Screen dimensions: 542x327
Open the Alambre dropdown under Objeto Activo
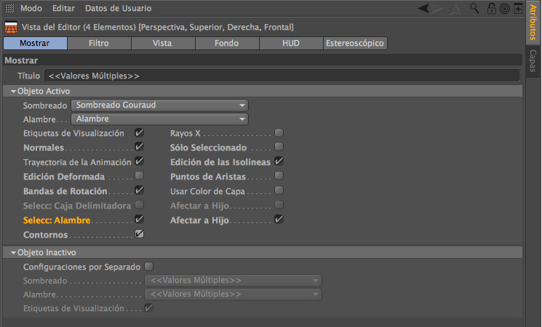159,118
